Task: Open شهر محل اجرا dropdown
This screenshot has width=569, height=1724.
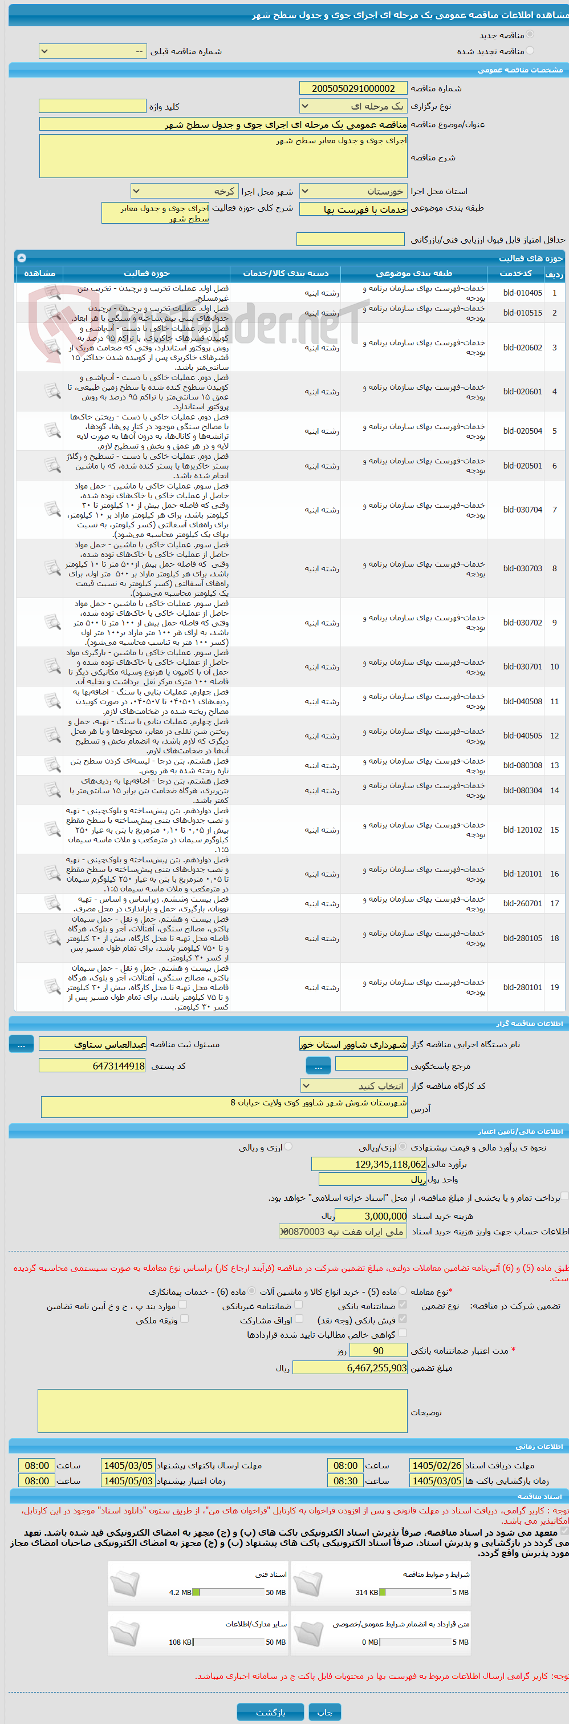Action: pyautogui.click(x=184, y=191)
